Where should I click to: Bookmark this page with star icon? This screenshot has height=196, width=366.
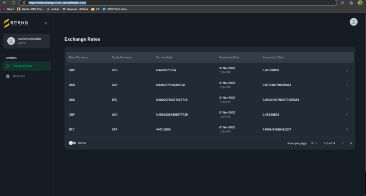342,3
